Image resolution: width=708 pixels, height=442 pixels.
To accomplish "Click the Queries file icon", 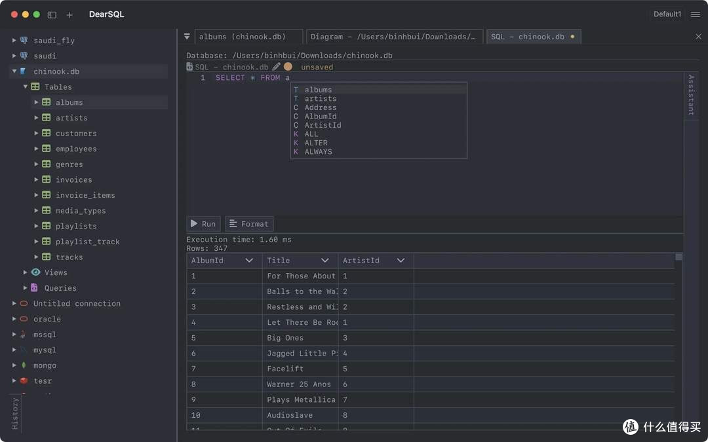I will (34, 287).
